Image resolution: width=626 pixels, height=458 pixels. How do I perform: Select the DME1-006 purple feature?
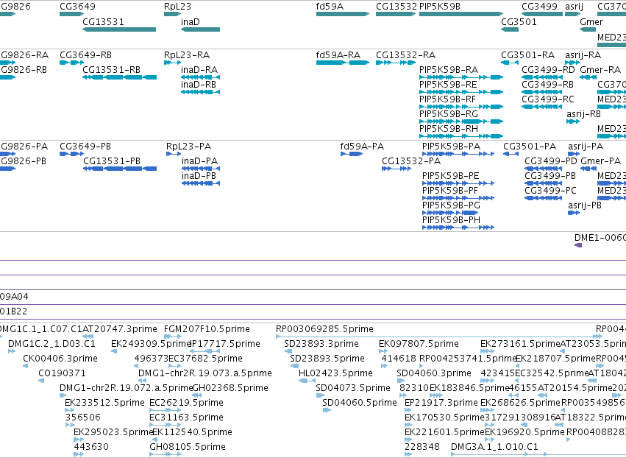[x=578, y=245]
